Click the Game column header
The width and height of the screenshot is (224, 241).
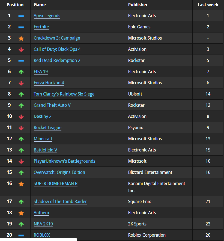(40, 5)
